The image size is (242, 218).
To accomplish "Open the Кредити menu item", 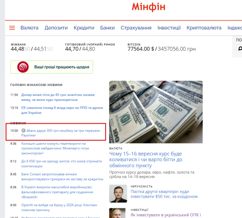I will click(84, 28).
